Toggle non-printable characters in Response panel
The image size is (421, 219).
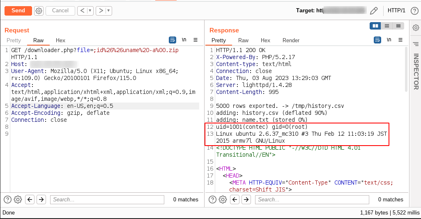tap(389, 40)
